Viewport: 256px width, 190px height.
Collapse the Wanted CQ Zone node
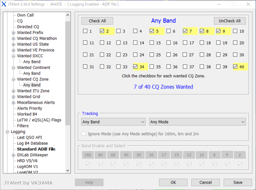[13, 79]
